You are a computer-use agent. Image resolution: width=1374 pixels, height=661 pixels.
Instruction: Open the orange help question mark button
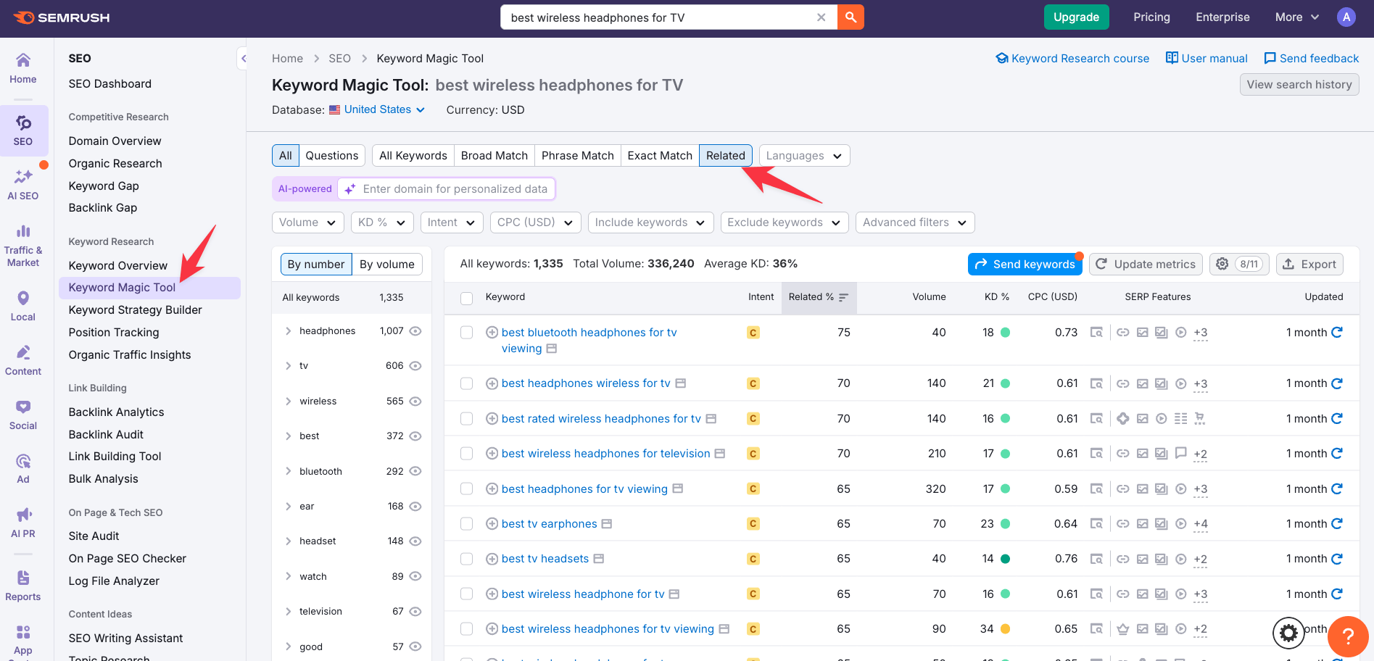coord(1347,636)
